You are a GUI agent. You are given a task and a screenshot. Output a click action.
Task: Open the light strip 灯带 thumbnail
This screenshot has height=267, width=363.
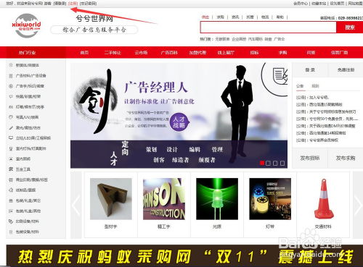tap(270, 199)
